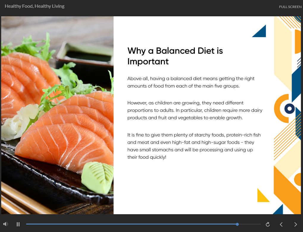This screenshot has width=303, height=232.
Task: Click the paragraph starting 'Above all'
Action: click(191, 82)
